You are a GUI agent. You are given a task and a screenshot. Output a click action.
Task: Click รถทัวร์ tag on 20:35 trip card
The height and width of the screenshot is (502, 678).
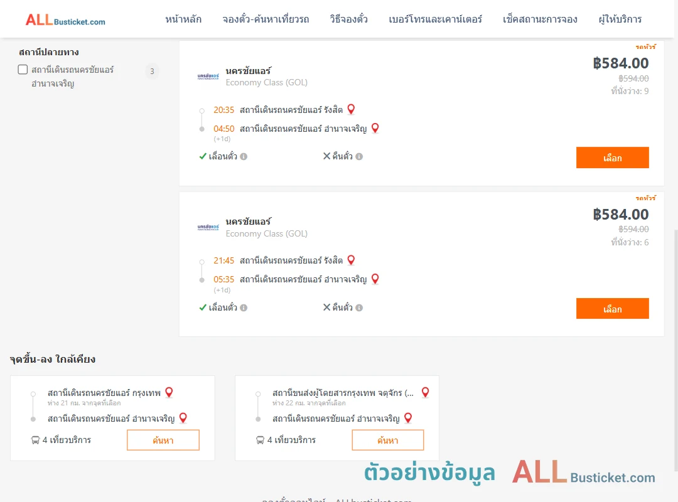pos(645,46)
